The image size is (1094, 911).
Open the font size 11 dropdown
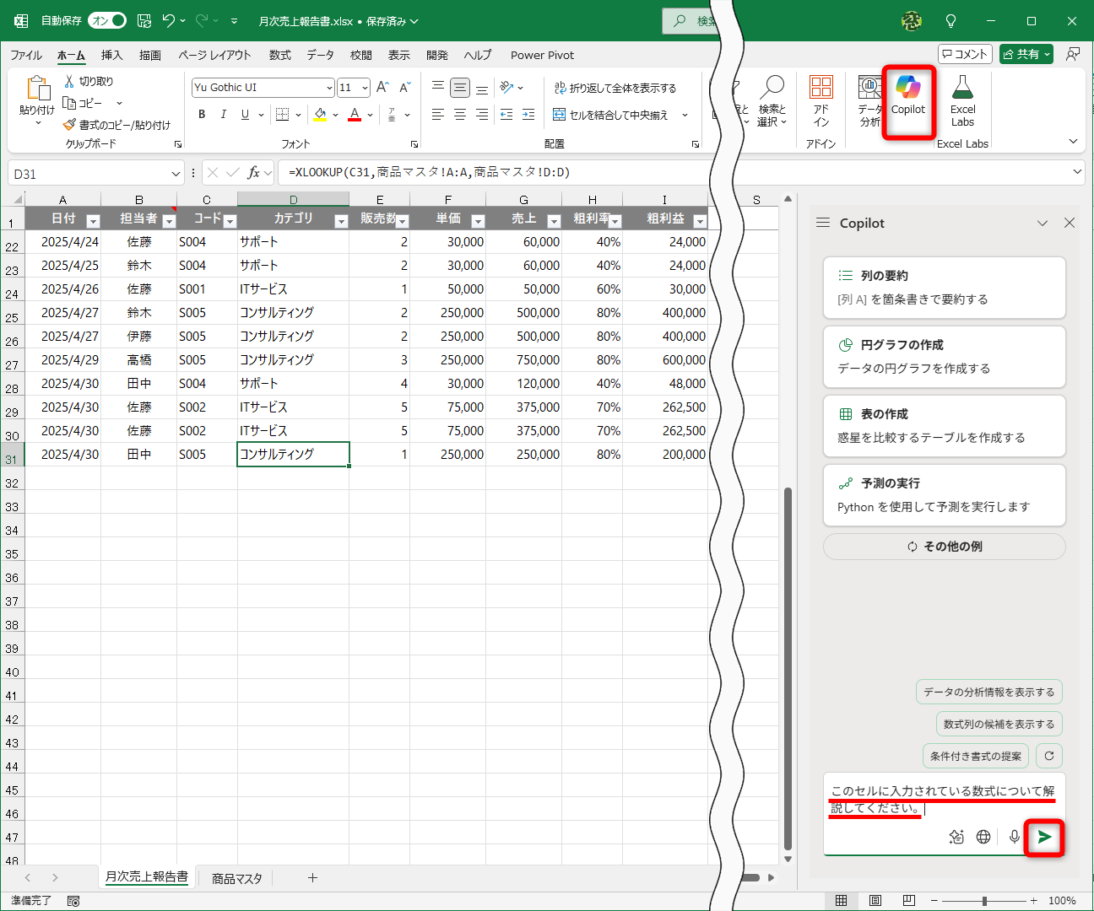(365, 88)
